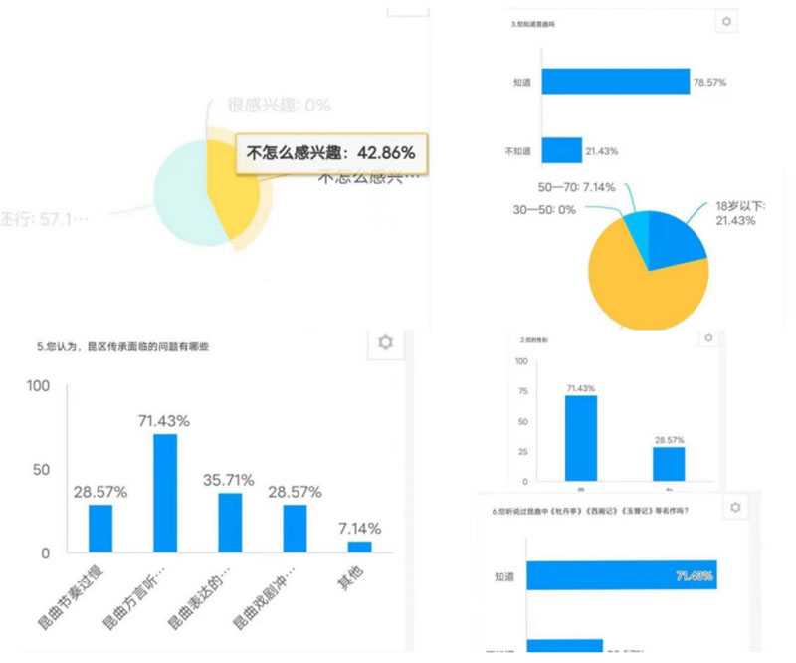The image size is (796, 663).
Task: Select the 不知道 21.43% horizontal bar
Action: point(562,150)
